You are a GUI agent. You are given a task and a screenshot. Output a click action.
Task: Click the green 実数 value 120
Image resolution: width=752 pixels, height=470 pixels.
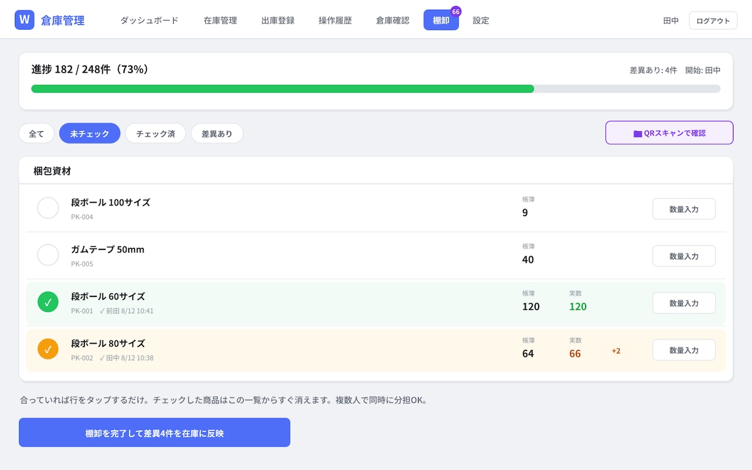point(578,307)
